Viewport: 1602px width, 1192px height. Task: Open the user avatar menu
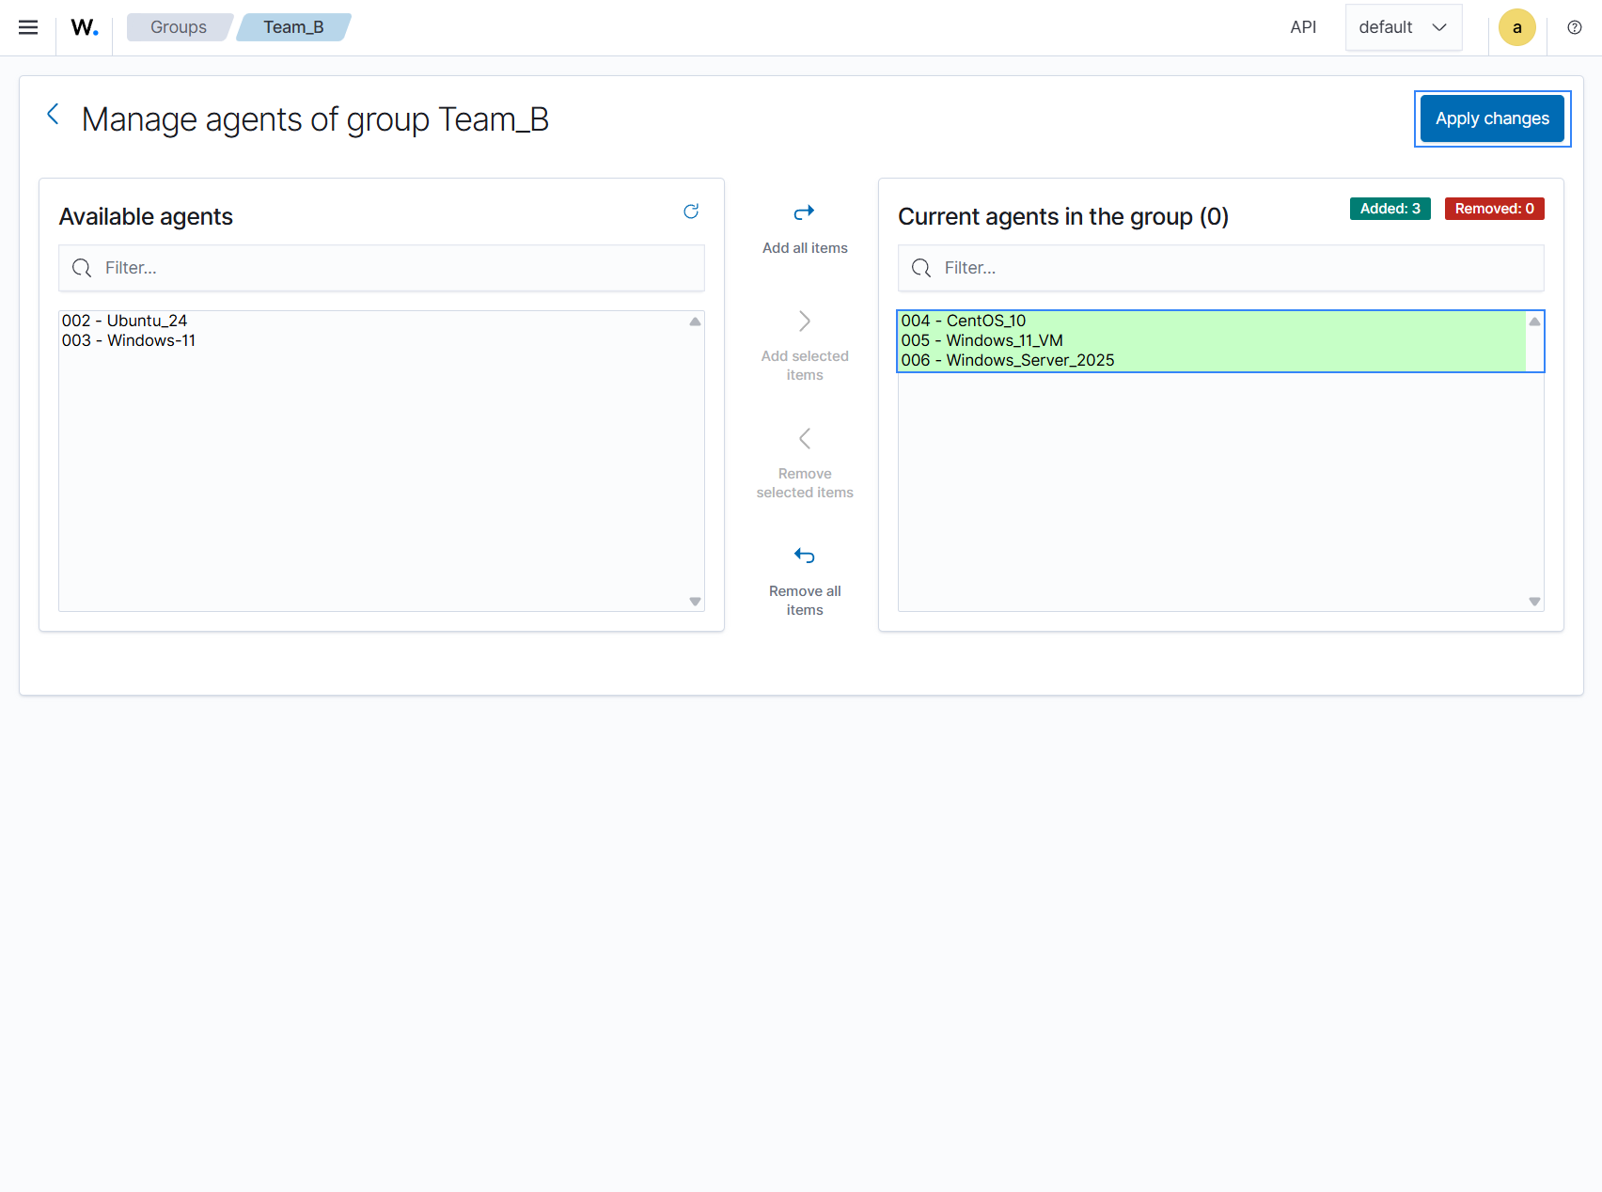pyautogui.click(x=1516, y=27)
